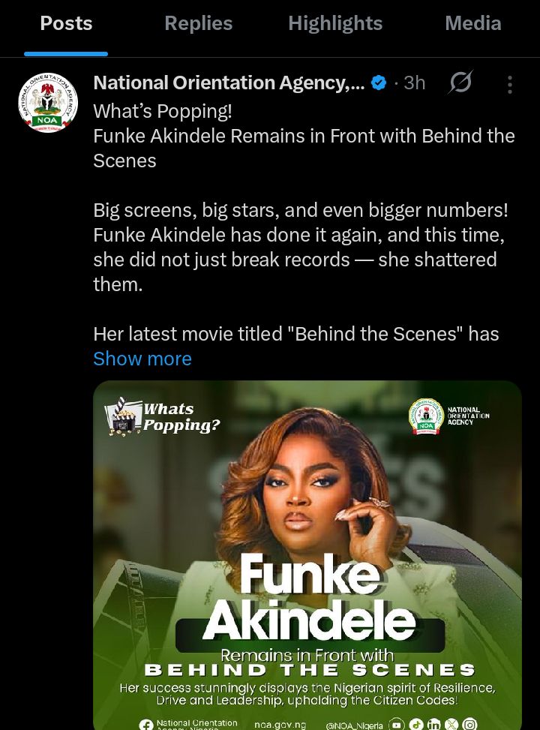This screenshot has width=540, height=730.
Task: Tap the Facebook icon in the image footer
Action: pos(146,724)
